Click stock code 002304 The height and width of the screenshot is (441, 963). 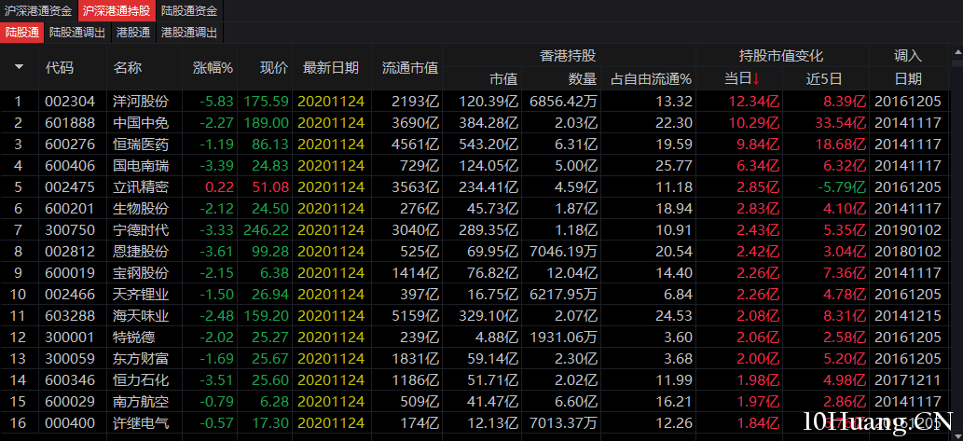pos(70,102)
